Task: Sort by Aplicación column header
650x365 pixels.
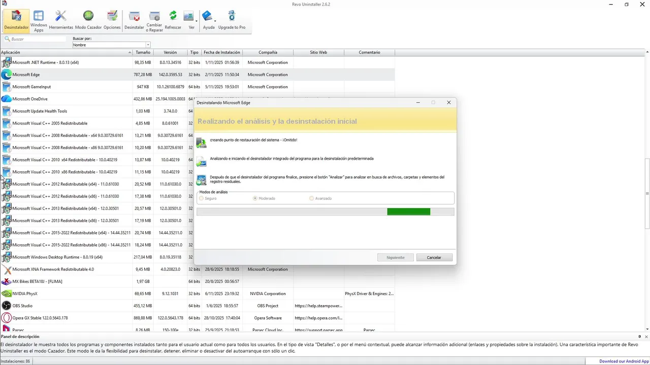Action: pyautogui.click(x=66, y=52)
